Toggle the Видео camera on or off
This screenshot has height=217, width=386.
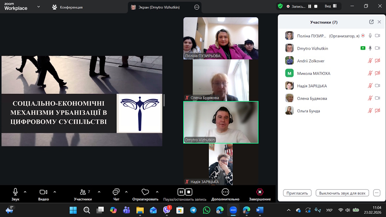tap(43, 192)
